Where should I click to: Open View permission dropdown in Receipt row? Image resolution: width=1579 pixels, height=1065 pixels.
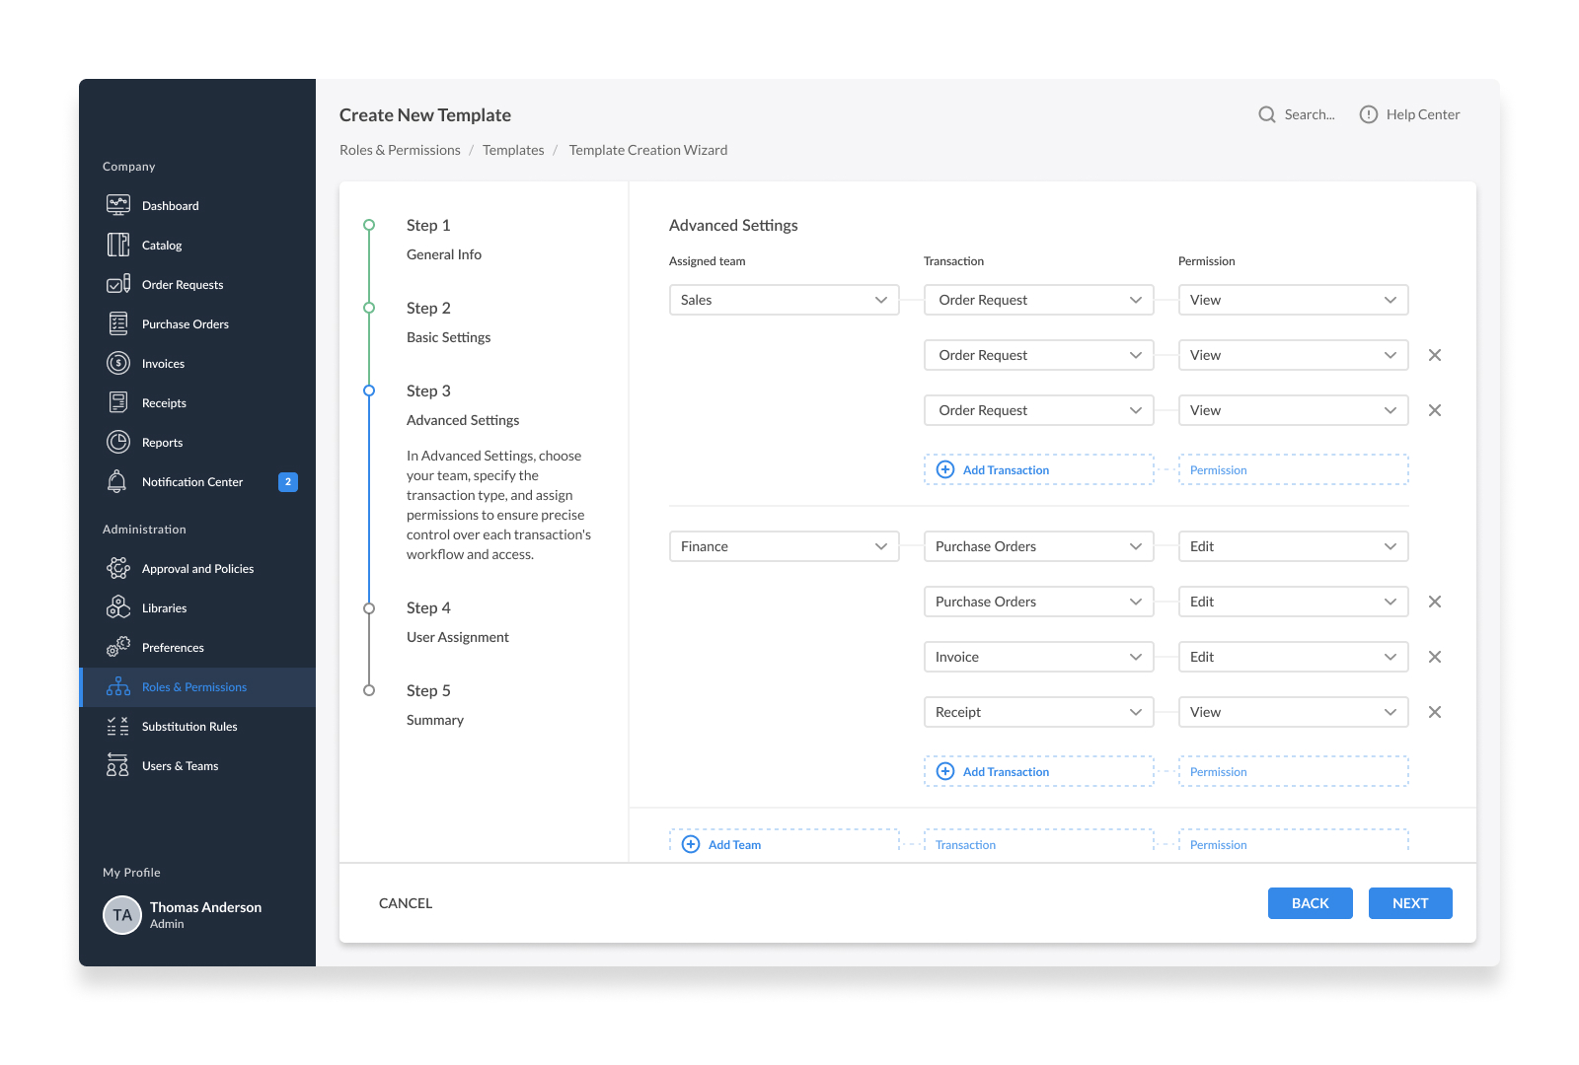pyautogui.click(x=1294, y=712)
